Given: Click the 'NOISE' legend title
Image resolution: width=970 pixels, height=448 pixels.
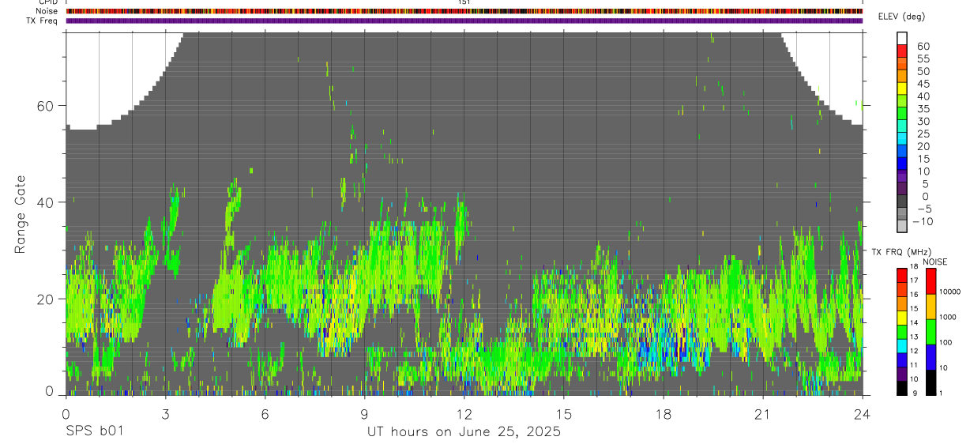Looking at the screenshot, I should (934, 262).
